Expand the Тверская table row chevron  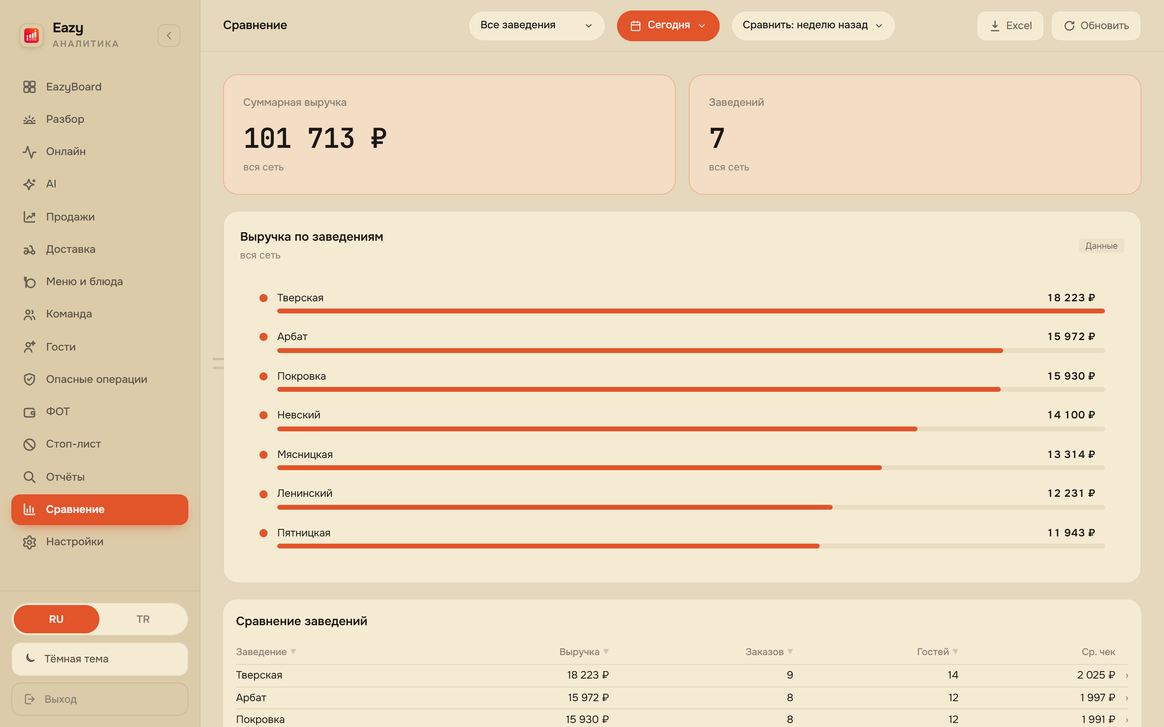click(x=1127, y=676)
